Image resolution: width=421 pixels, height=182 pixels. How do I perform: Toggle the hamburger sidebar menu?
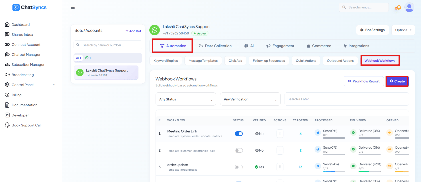click(73, 7)
